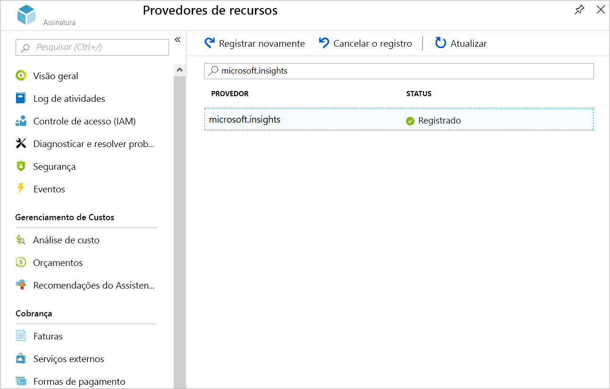Open Serviços externos item
Viewport: 610px width, 389px height.
point(68,359)
